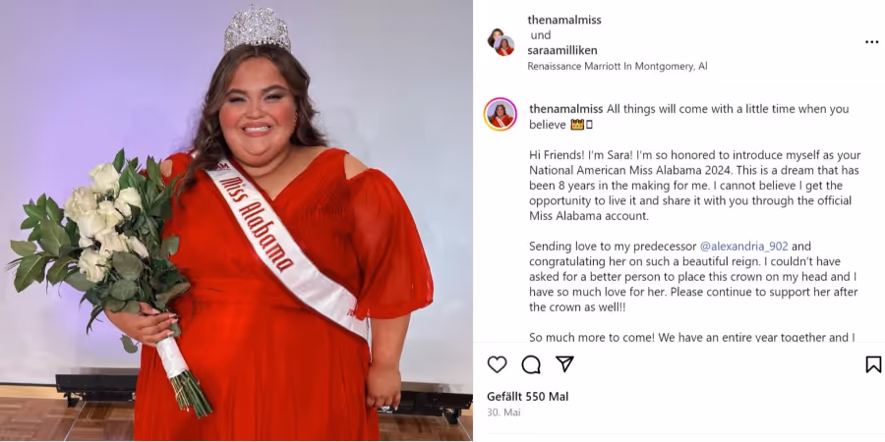The width and height of the screenshot is (885, 442).
Task: Click the overlapping header profile avatars
Action: click(x=501, y=42)
